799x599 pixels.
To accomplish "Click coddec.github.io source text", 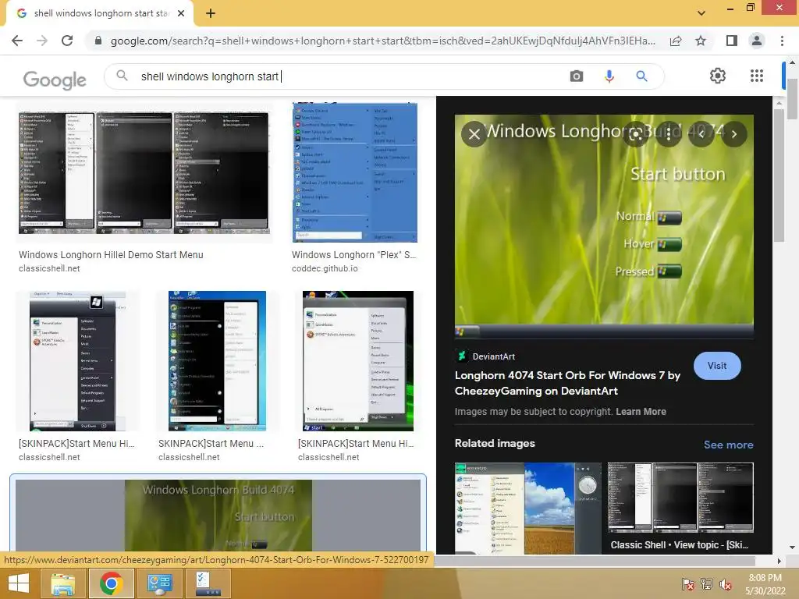I will point(325,268).
